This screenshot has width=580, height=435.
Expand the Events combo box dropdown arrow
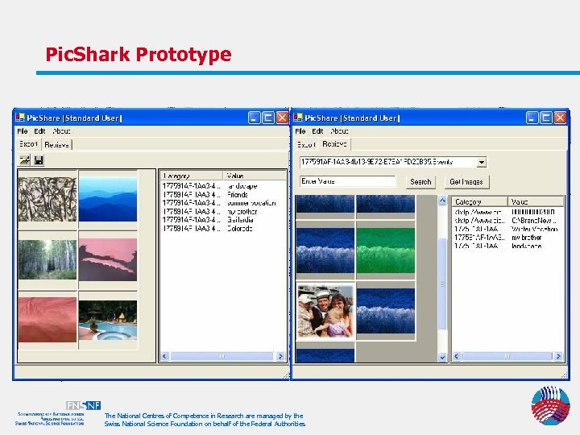pos(481,162)
